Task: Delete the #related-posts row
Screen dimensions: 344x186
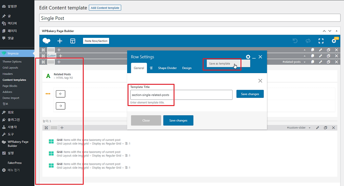Action: 336,62
